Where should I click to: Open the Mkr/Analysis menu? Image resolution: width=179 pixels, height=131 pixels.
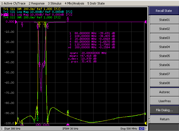[x=74, y=3]
